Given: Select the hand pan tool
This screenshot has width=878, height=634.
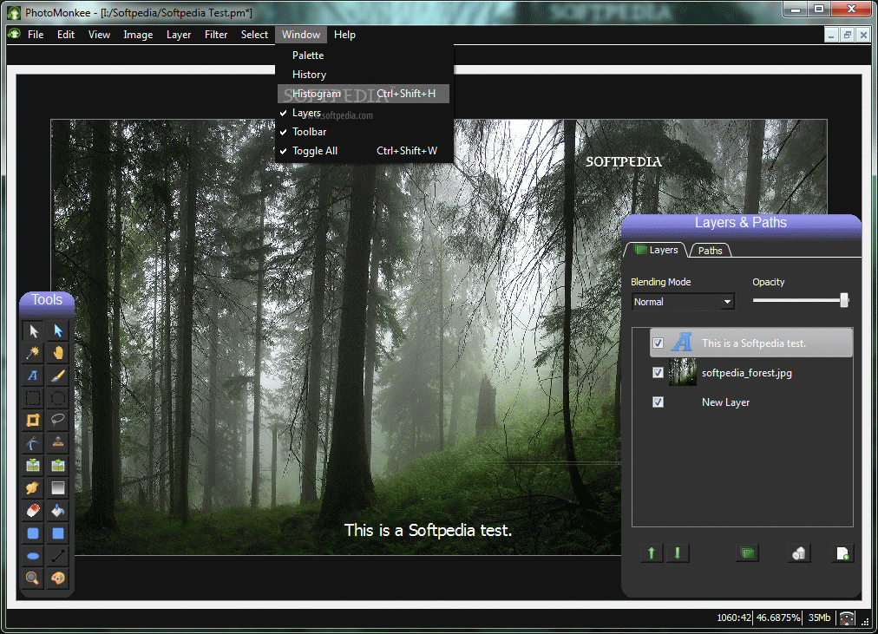Looking at the screenshot, I should pyautogui.click(x=57, y=353).
